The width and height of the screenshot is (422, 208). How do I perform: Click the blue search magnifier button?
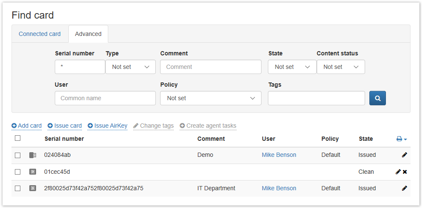[377, 98]
